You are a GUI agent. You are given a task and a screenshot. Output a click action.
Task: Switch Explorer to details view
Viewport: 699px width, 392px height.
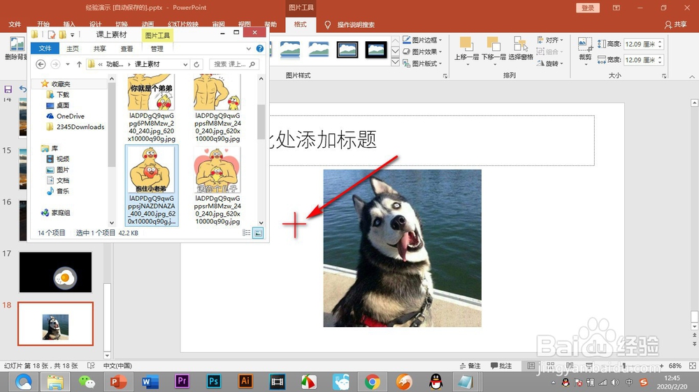pyautogui.click(x=247, y=233)
